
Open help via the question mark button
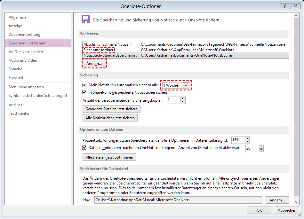[285, 6]
